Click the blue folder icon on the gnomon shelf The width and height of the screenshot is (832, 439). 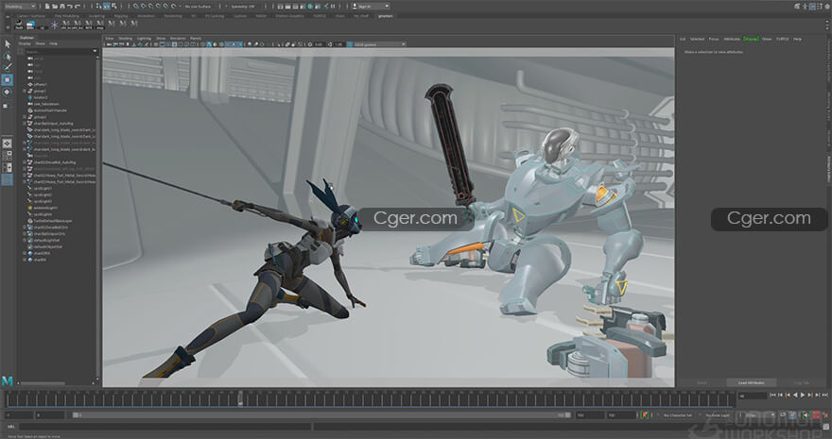(30, 25)
